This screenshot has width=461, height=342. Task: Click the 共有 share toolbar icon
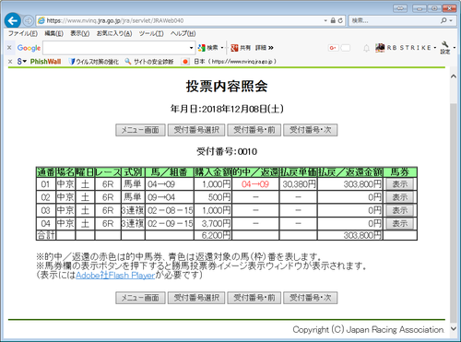(241, 48)
